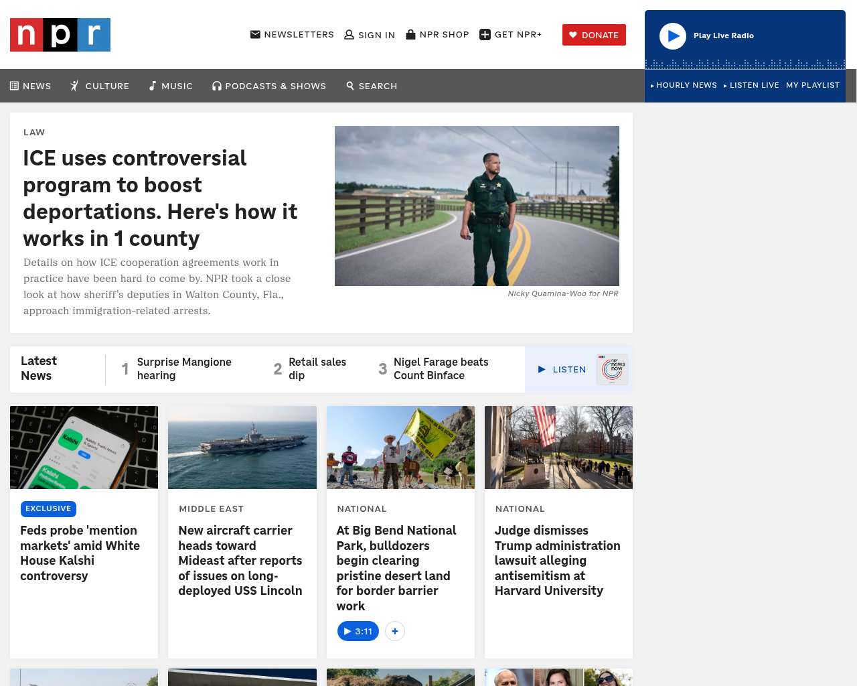Click the Music note icon

[x=153, y=86]
